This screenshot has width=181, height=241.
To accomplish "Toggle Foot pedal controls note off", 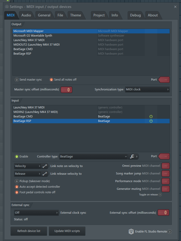I will 17,192.
